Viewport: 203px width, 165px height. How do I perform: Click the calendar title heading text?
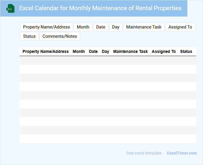[x=100, y=8]
